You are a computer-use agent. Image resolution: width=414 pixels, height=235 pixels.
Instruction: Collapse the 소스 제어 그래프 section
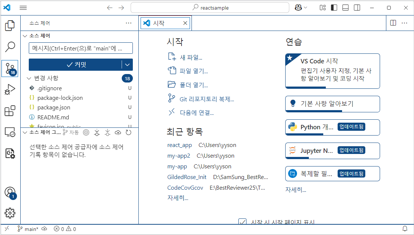[x=25, y=132]
